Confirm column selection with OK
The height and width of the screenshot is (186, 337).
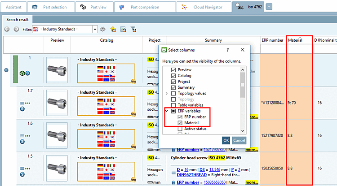226,141
